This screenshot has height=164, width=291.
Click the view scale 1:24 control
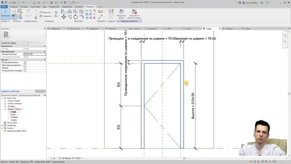click(53, 159)
